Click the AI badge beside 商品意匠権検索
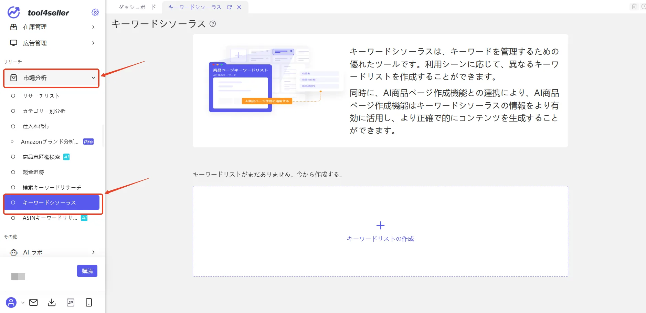The width and height of the screenshot is (646, 313). (66, 157)
